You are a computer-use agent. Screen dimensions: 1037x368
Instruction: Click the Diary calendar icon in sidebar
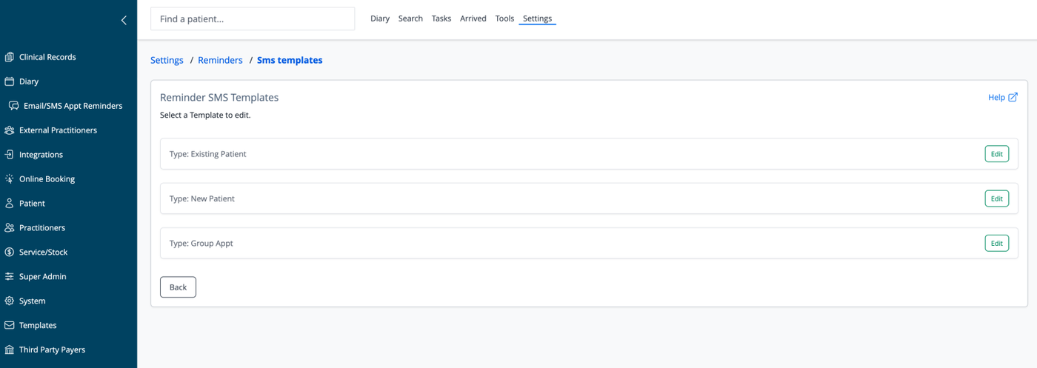[10, 81]
